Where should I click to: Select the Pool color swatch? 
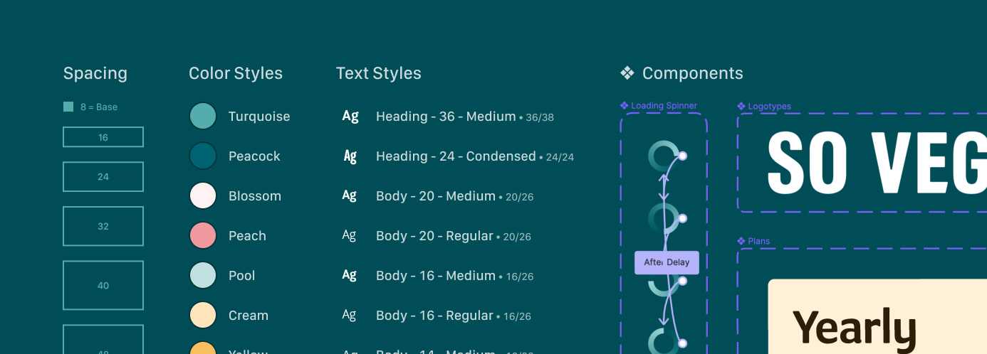tap(203, 275)
